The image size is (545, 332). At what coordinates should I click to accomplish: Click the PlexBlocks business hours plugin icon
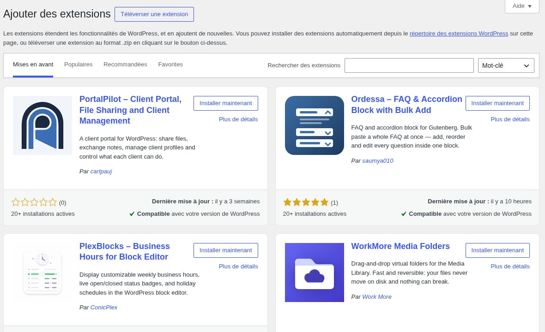(x=42, y=273)
